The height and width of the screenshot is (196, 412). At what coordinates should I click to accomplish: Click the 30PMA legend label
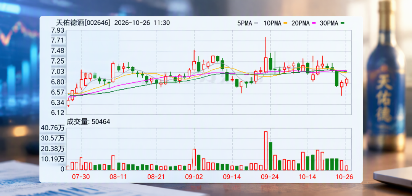tap(329, 23)
